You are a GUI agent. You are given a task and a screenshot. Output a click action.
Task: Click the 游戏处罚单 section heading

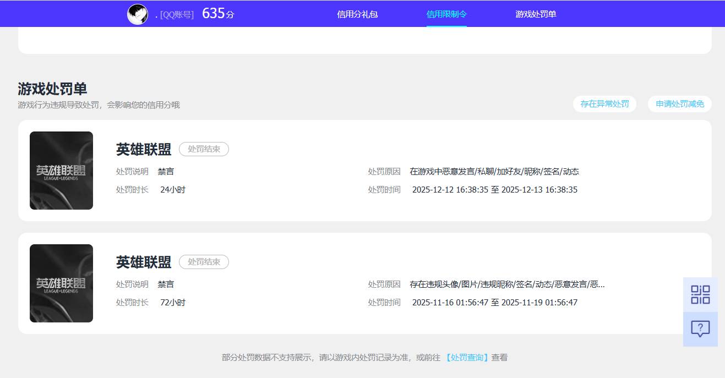[x=52, y=89]
